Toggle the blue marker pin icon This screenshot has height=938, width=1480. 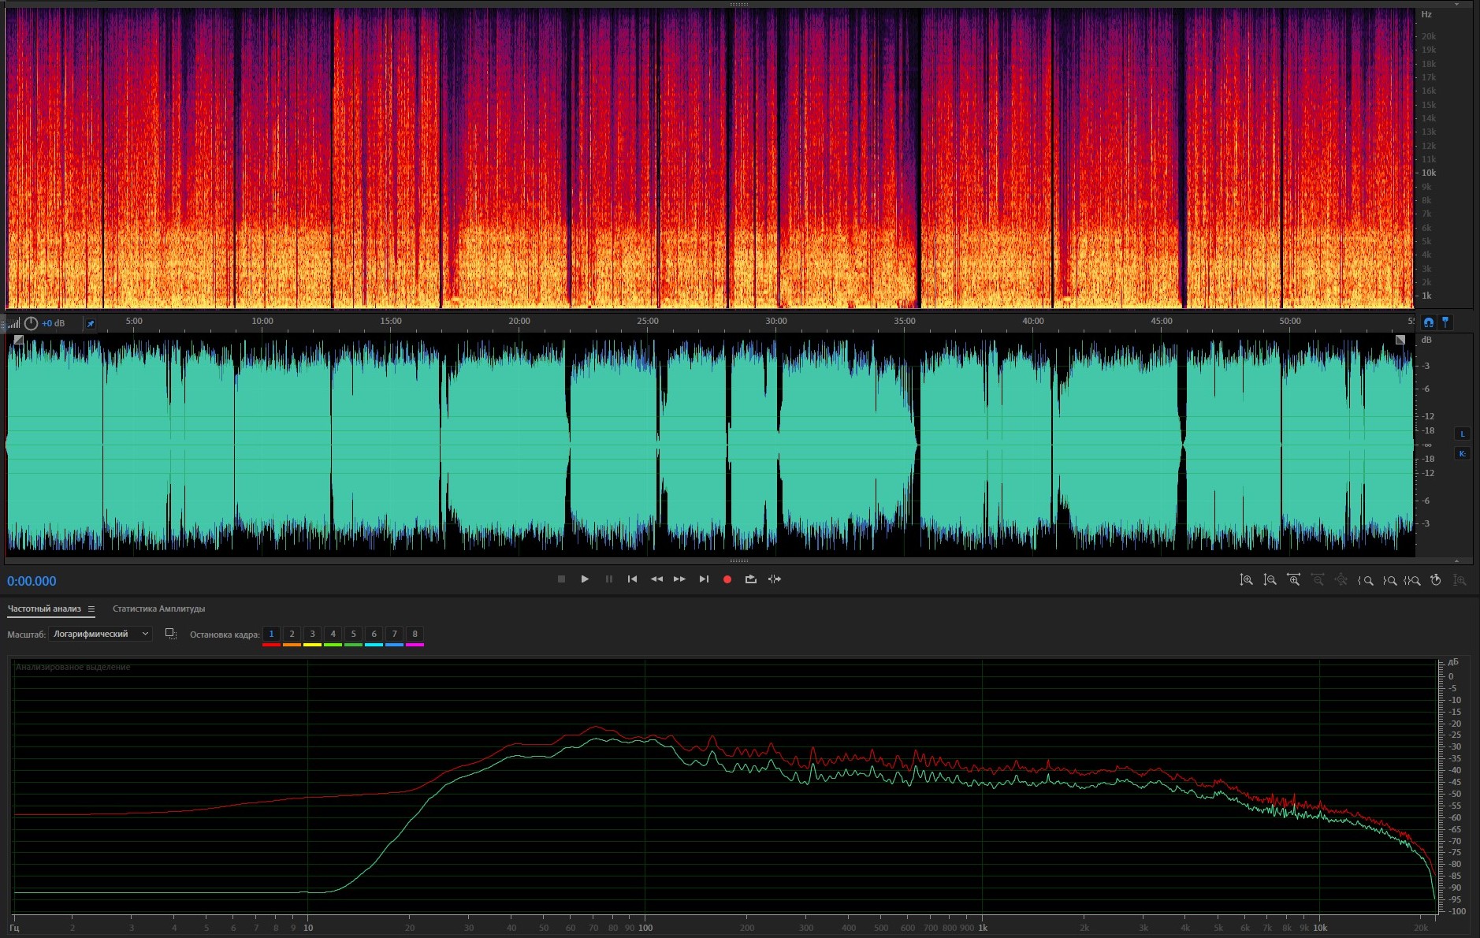tap(1445, 322)
